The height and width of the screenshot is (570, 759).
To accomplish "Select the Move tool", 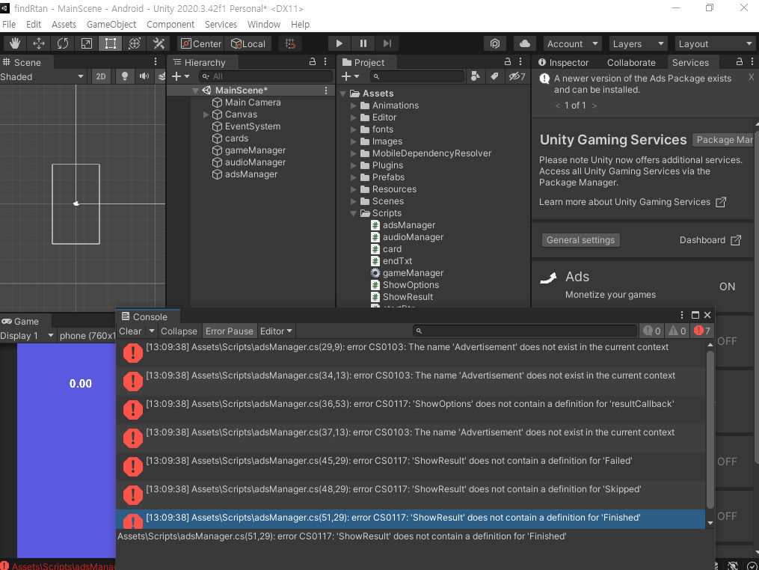I will tap(39, 43).
